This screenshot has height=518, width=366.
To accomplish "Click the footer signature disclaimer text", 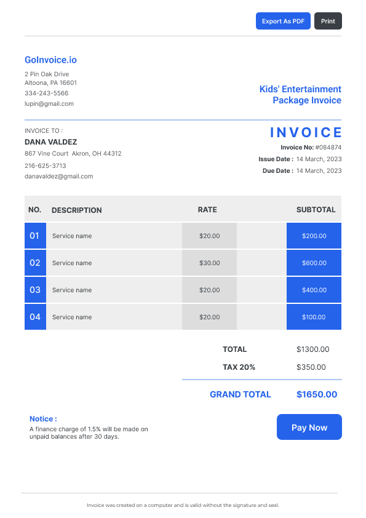I will (183, 505).
